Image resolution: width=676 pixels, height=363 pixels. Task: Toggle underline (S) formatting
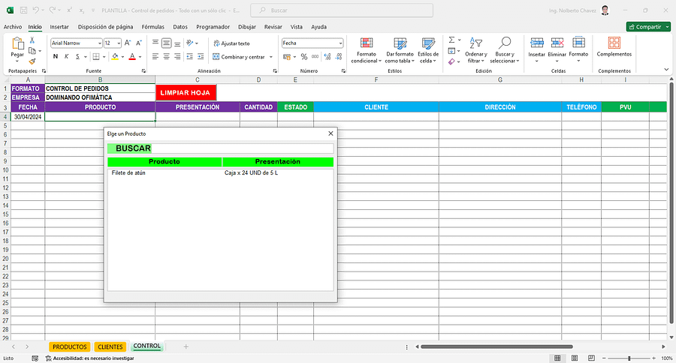pyautogui.click(x=77, y=56)
